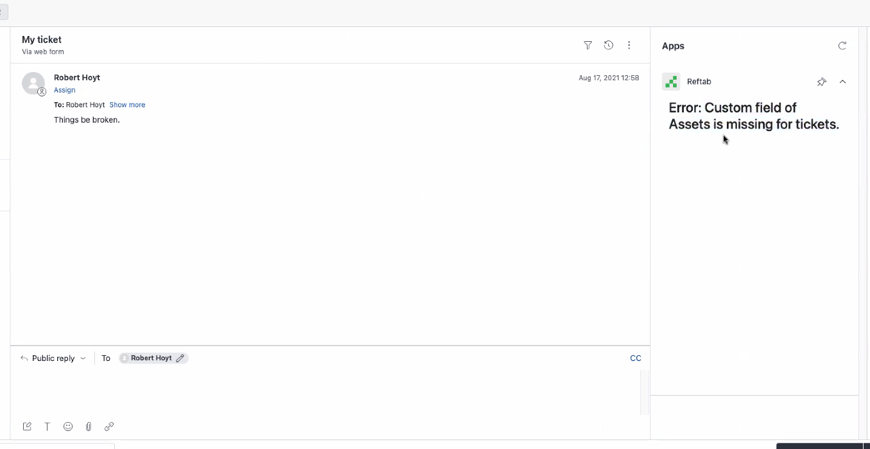Click the Assign link under Robert Hoyt
This screenshot has width=870, height=449.
point(64,90)
